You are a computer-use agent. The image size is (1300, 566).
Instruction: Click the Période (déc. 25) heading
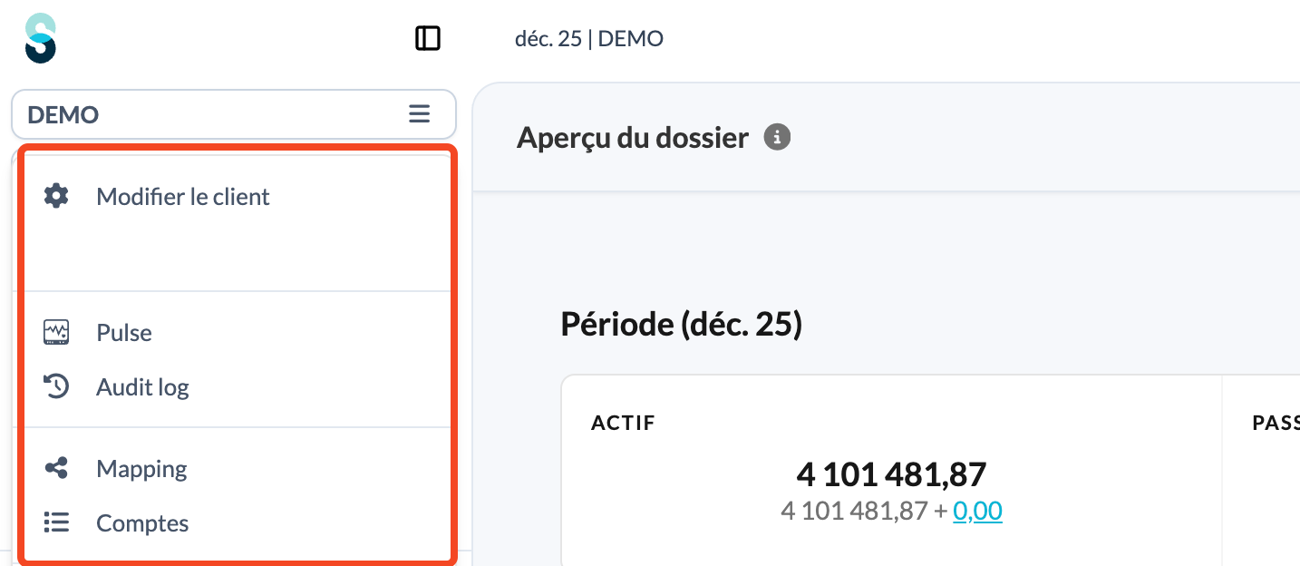(682, 324)
